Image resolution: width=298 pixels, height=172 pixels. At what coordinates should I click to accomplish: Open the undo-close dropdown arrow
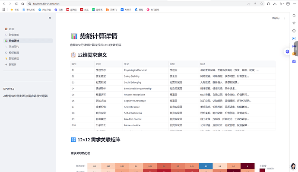click(282, 3)
